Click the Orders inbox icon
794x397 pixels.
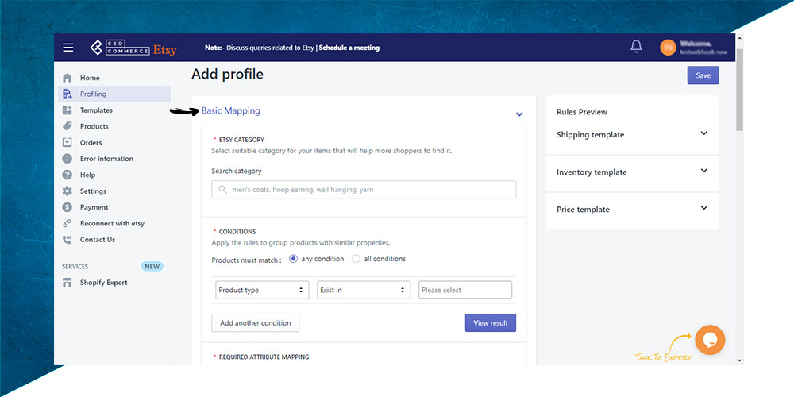67,143
